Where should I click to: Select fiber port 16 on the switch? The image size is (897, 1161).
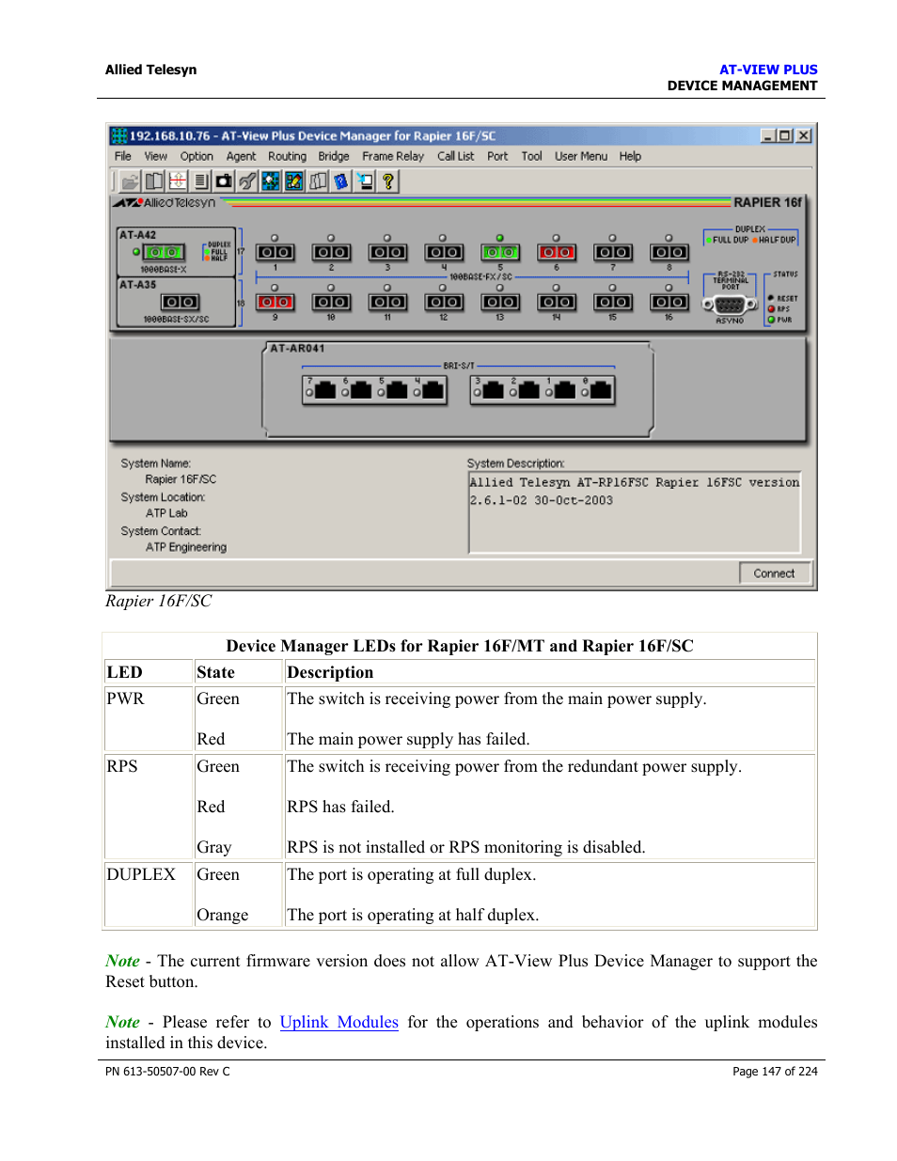coord(669,302)
